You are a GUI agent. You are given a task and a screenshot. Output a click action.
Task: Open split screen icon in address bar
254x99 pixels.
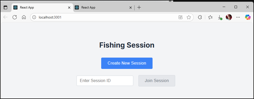pos(181,17)
